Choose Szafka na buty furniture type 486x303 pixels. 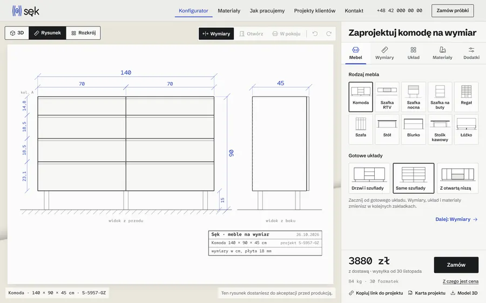click(440, 97)
